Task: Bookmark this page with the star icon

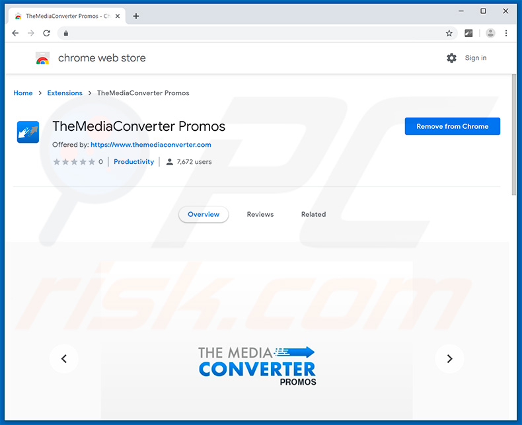Action: 449,33
